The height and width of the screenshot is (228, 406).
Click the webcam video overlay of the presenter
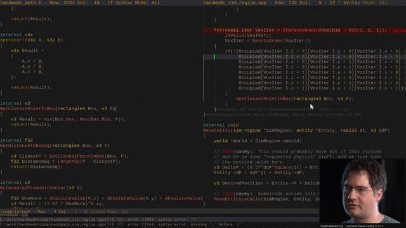tap(362, 191)
